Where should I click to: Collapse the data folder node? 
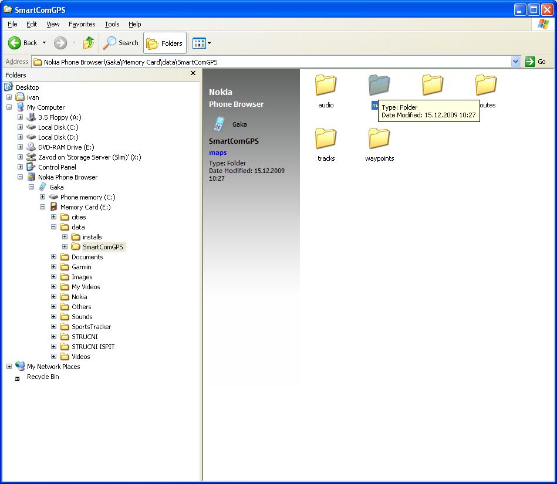(53, 226)
